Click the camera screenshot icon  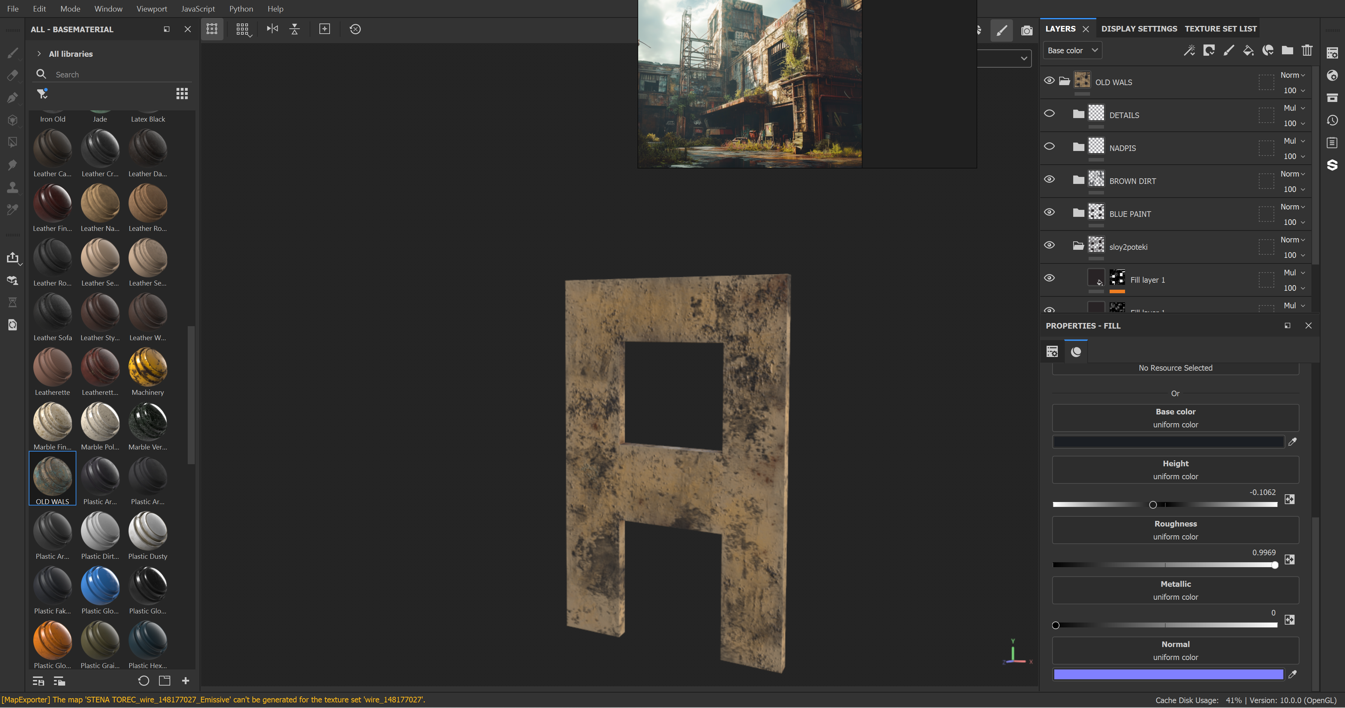[x=1027, y=30]
